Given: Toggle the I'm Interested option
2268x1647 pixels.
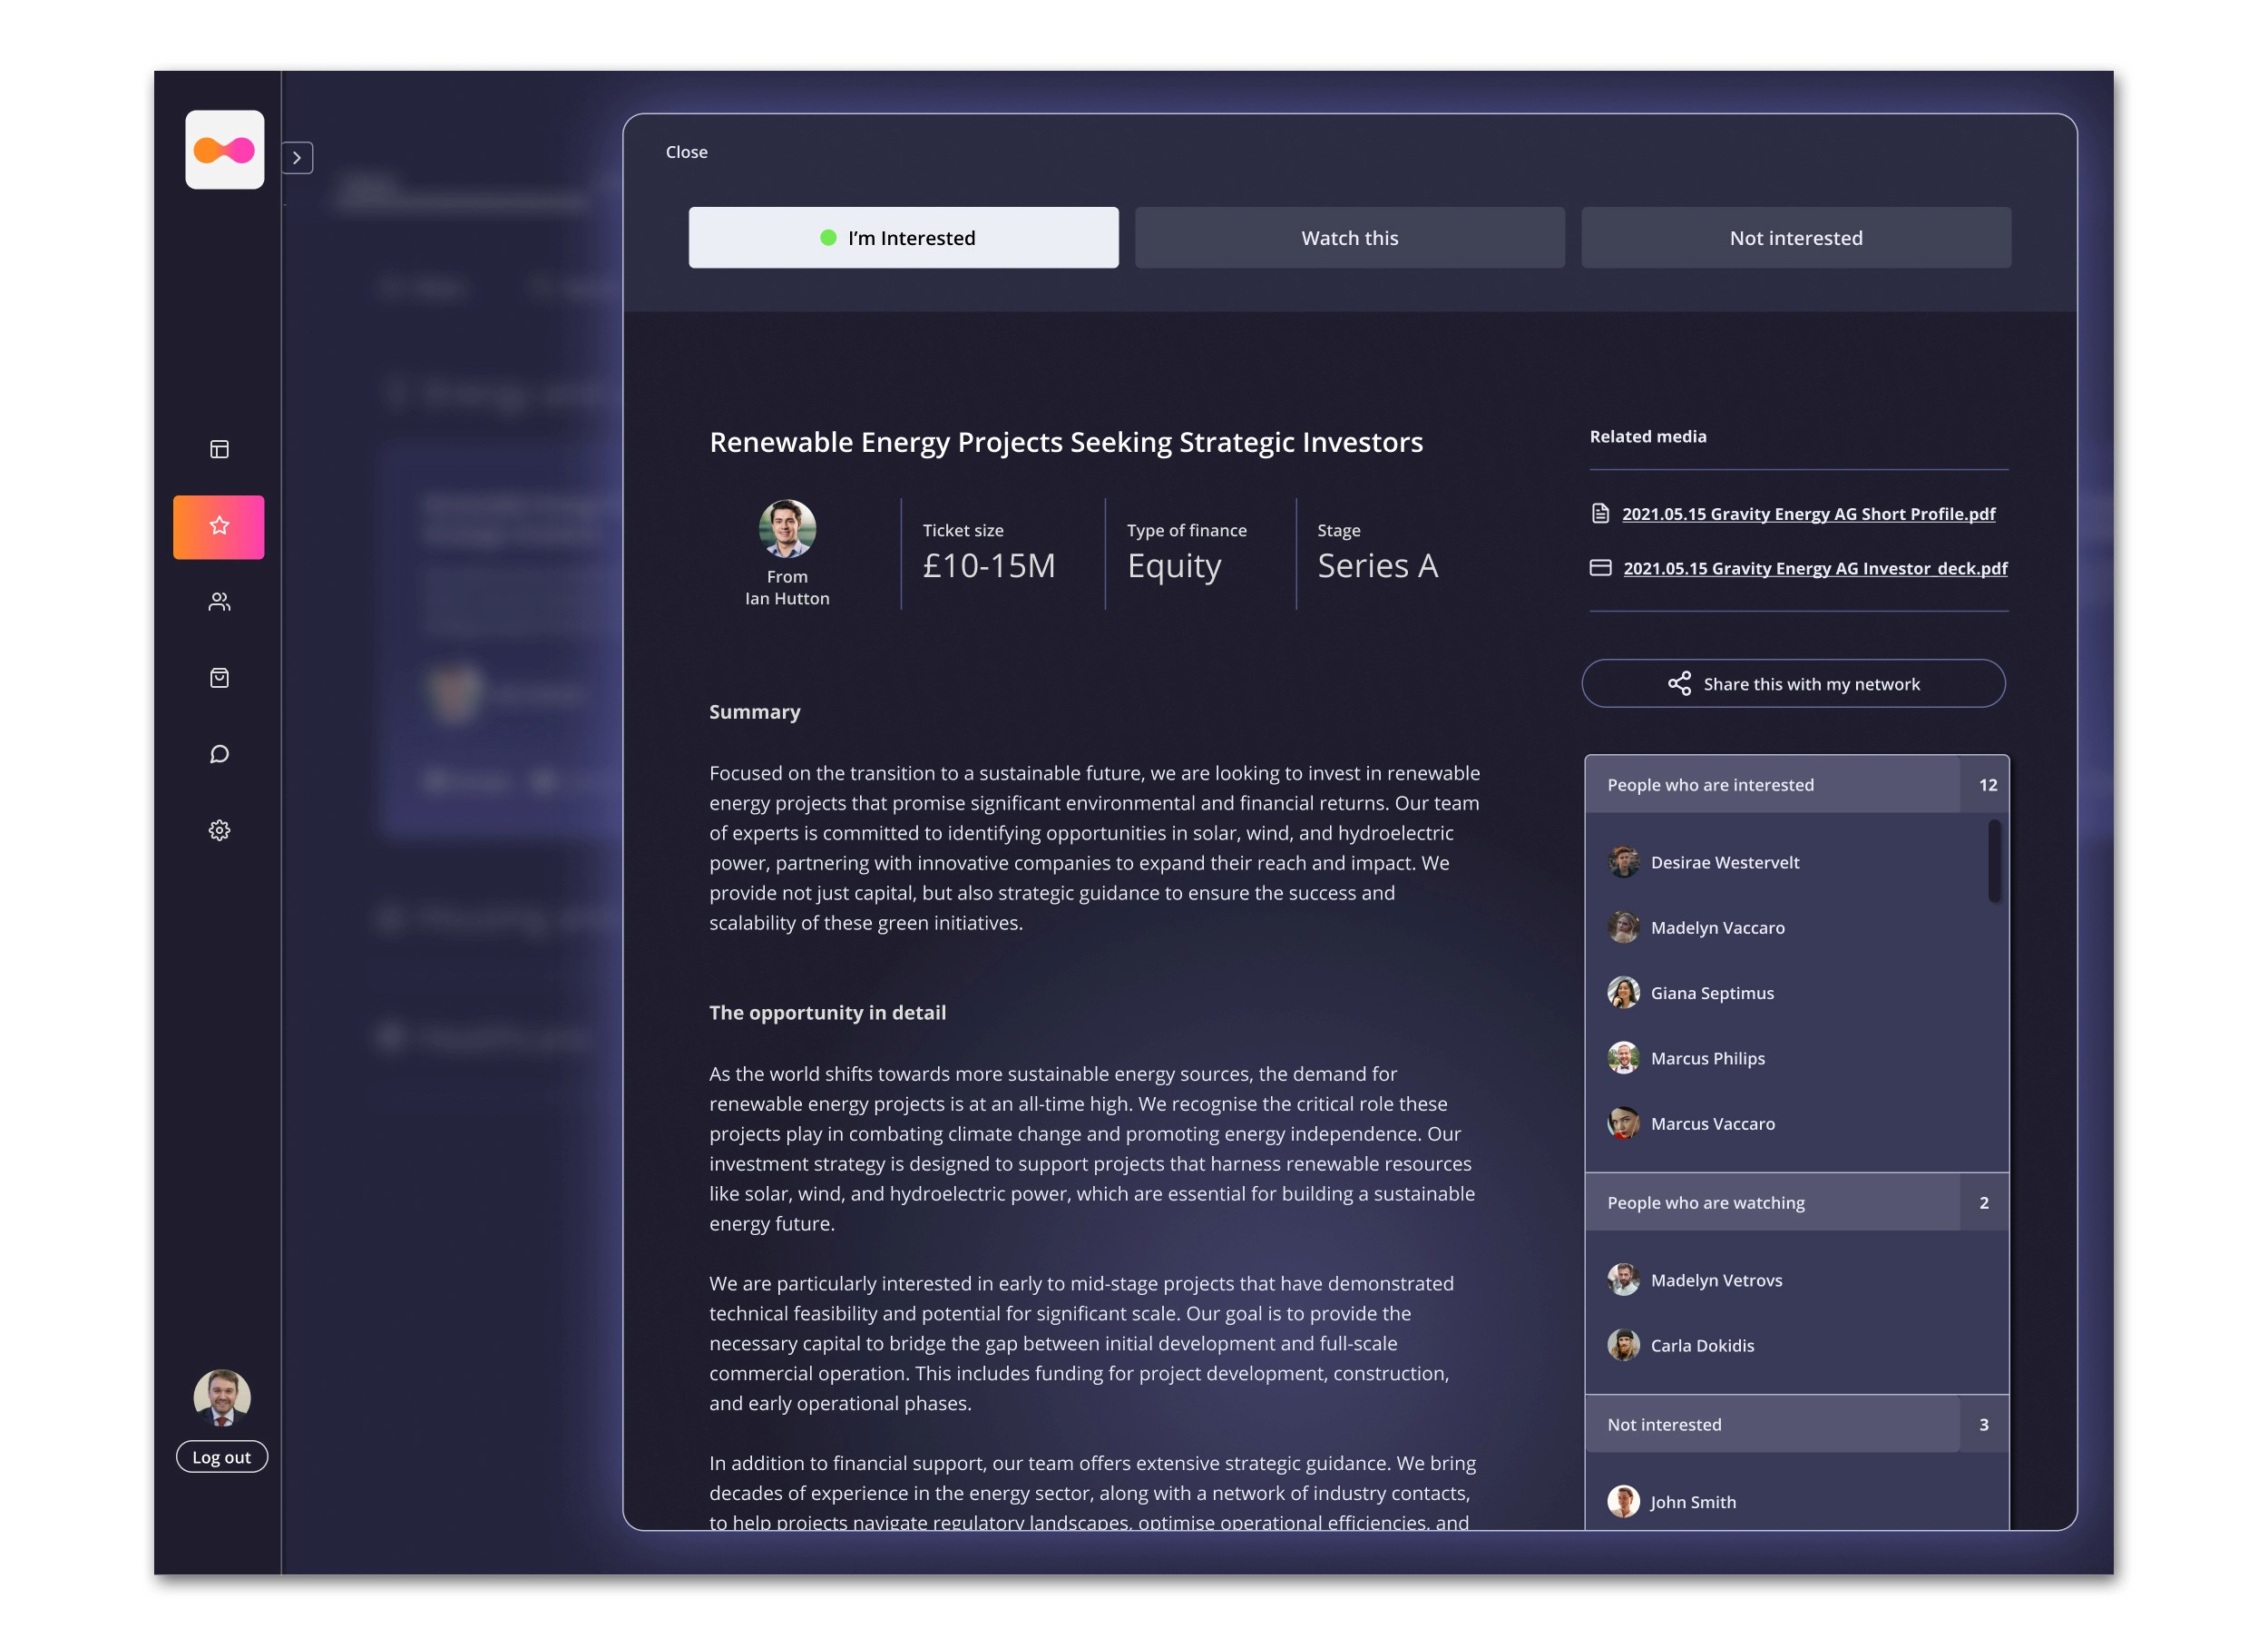Looking at the screenshot, I should pos(903,238).
